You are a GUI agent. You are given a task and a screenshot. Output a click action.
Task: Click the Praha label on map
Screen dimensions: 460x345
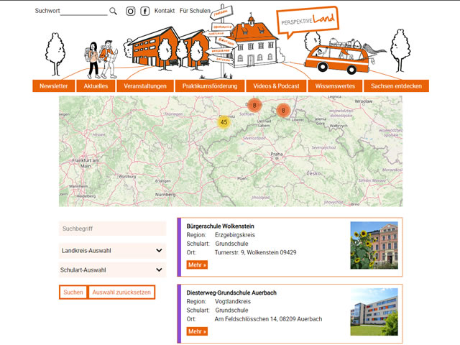(x=276, y=154)
